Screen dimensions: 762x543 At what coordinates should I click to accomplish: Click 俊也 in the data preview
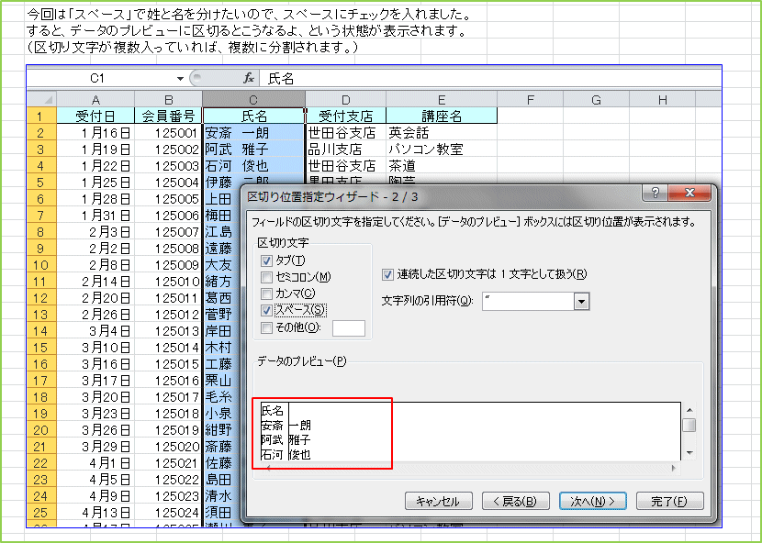click(x=300, y=455)
